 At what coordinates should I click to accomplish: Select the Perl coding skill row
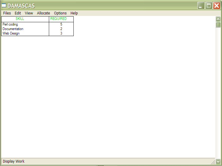click(10, 24)
